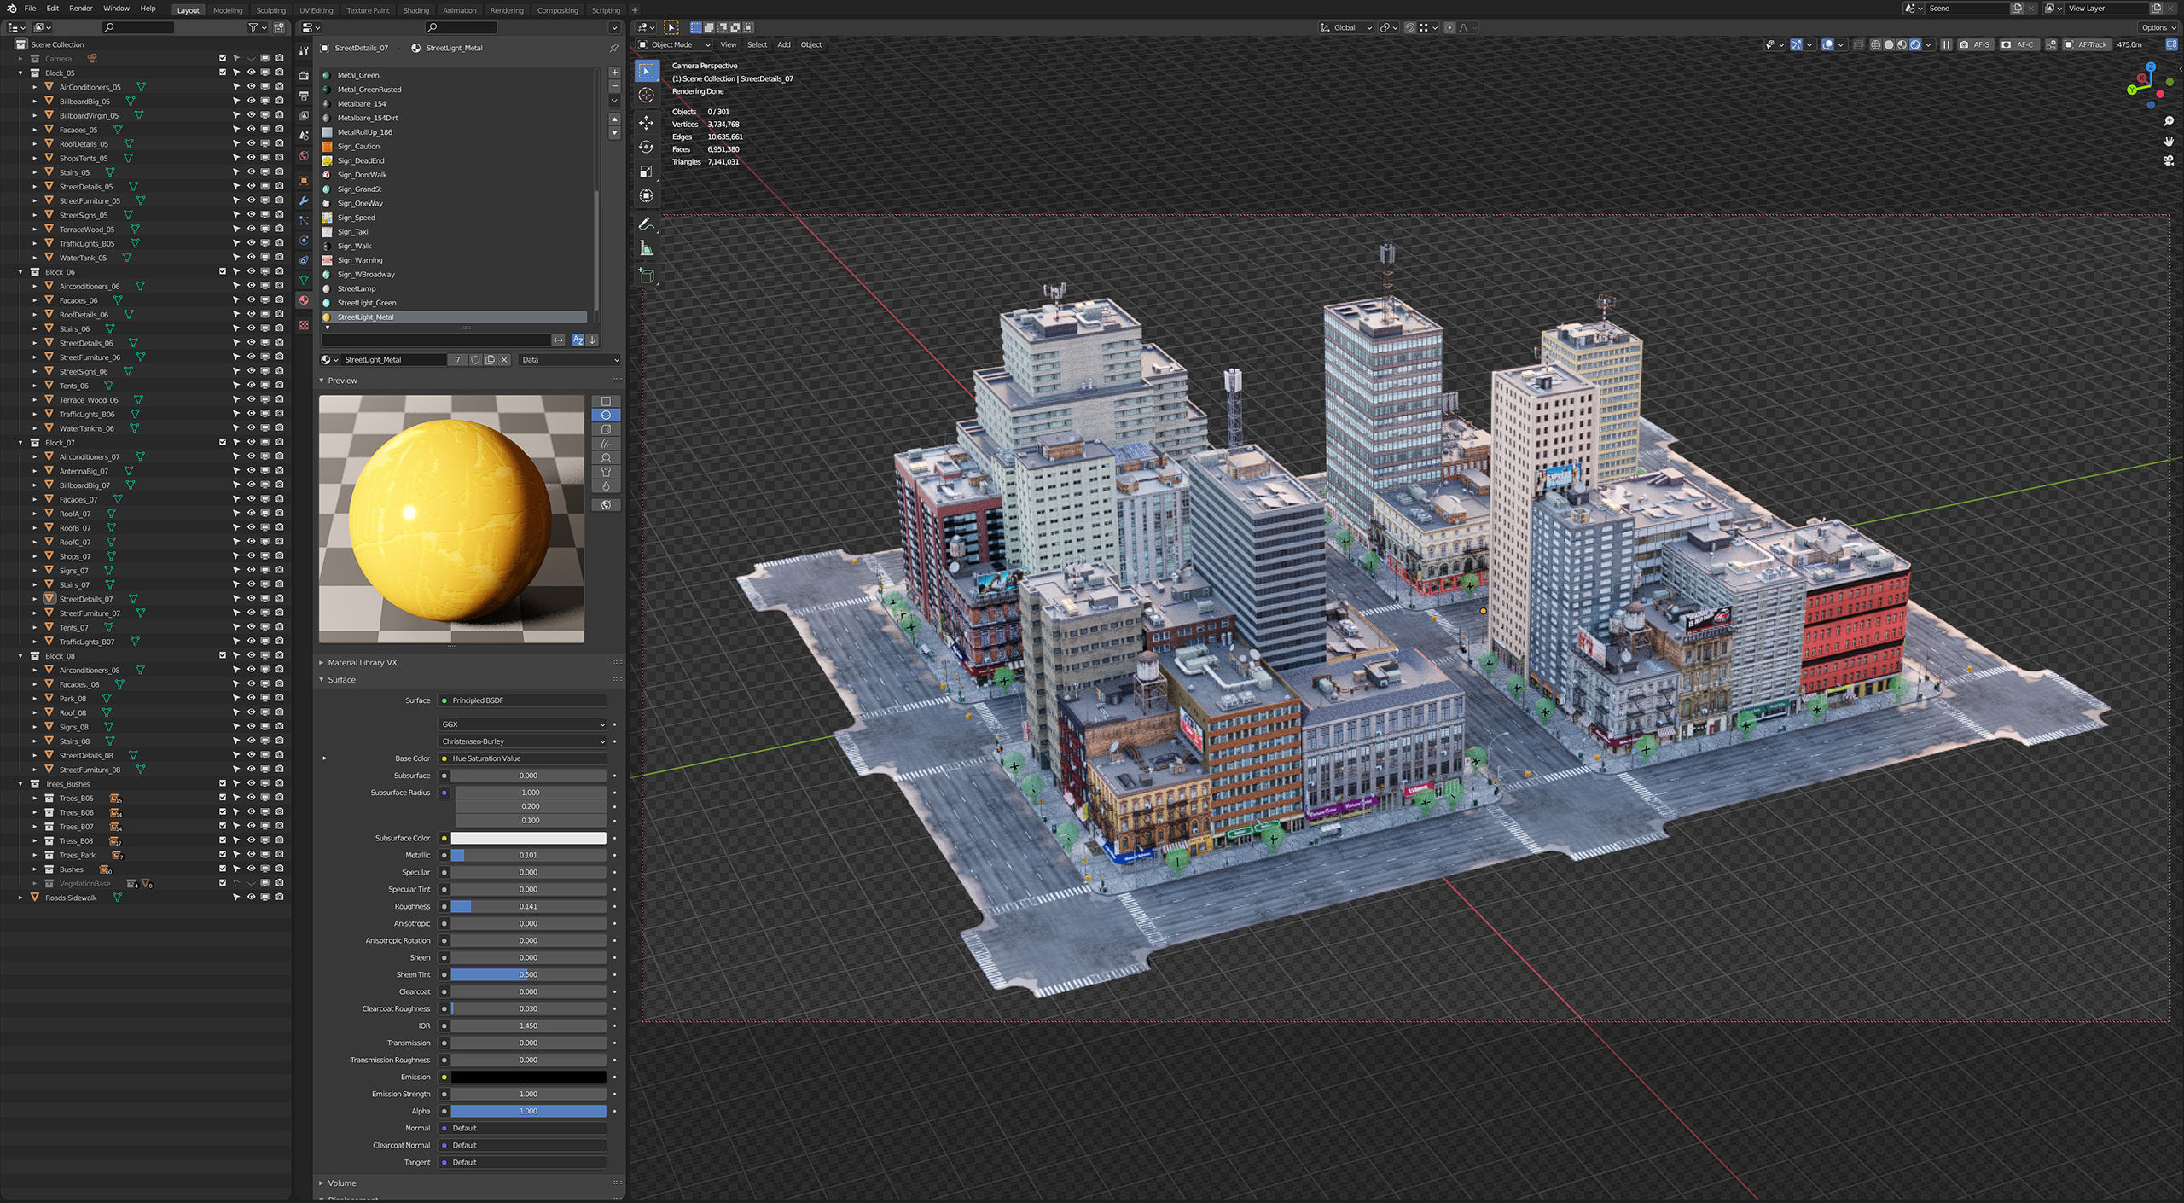2184x1203 pixels.
Task: Click the AF-C button
Action: coord(2018,44)
